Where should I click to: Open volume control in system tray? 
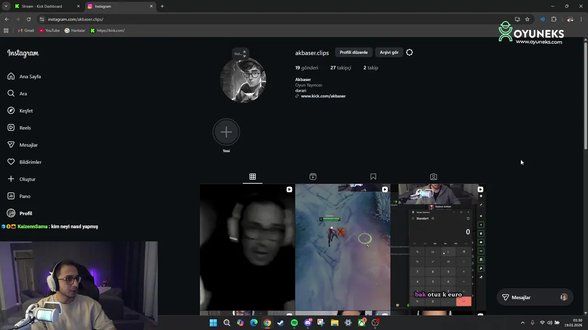tap(549, 323)
